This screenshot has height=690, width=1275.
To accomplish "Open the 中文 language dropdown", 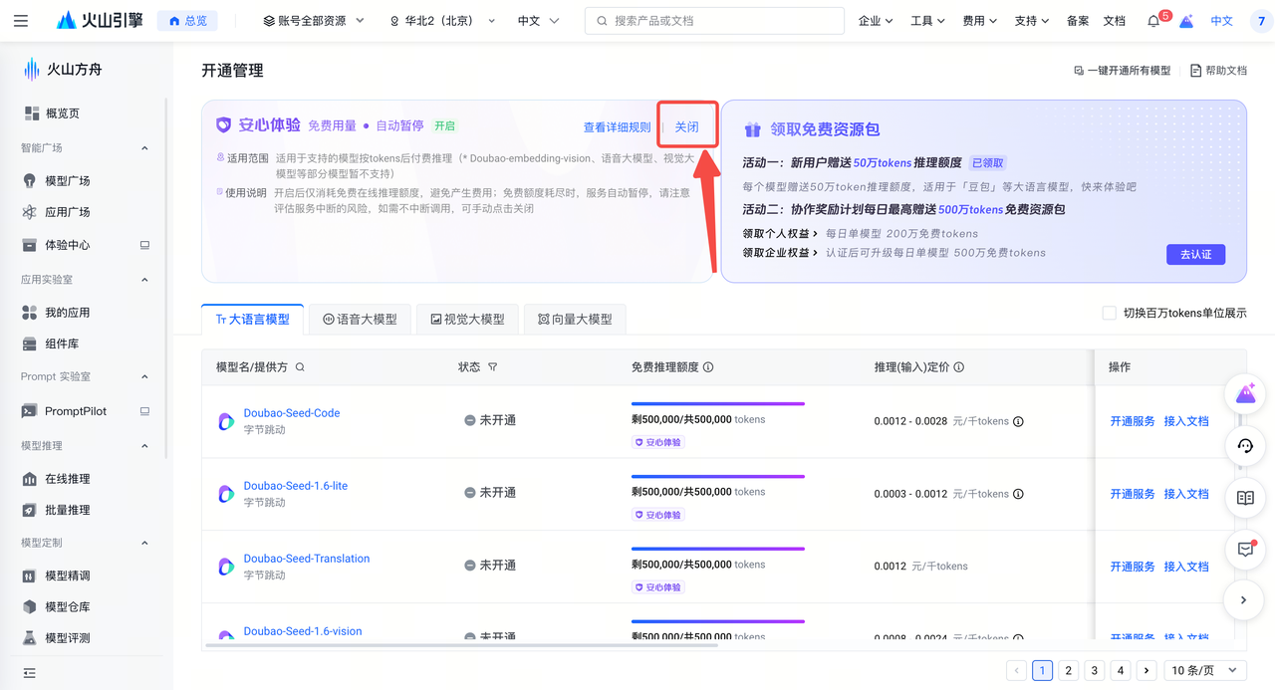I will click(x=539, y=21).
